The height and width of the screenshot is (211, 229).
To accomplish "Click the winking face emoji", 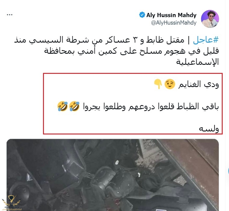I will click(170, 84).
